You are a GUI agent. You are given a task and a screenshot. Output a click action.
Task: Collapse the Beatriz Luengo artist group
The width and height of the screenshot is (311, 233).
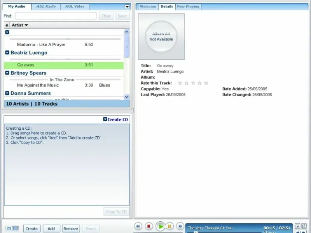(x=7, y=52)
